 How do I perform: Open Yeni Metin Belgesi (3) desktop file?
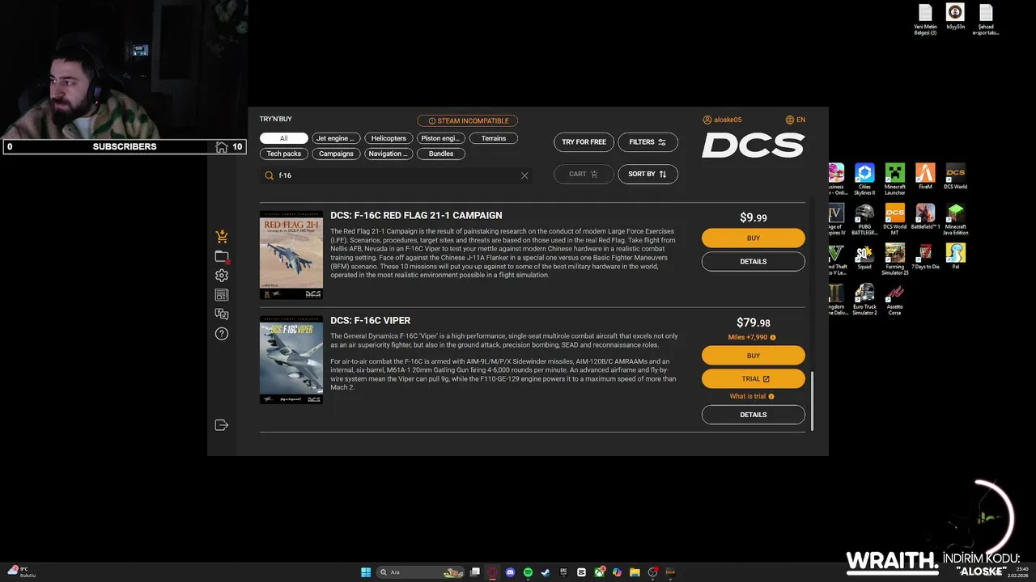925,20
